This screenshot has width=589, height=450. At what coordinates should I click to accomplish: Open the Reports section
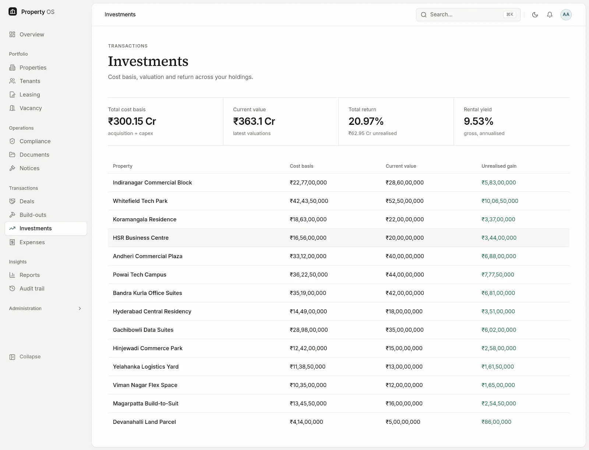[46, 275]
